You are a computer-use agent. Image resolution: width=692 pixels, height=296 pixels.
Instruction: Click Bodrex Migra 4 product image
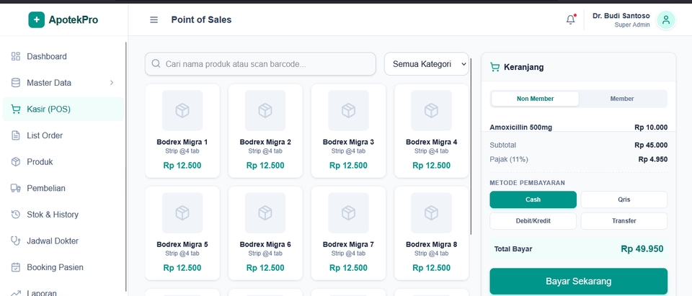point(431,110)
